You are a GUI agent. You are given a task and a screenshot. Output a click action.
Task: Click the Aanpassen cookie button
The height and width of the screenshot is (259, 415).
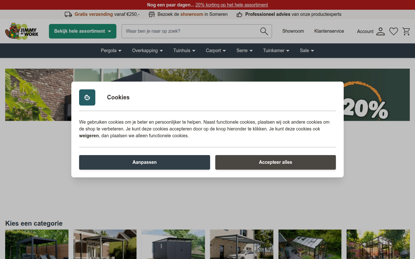145,162
